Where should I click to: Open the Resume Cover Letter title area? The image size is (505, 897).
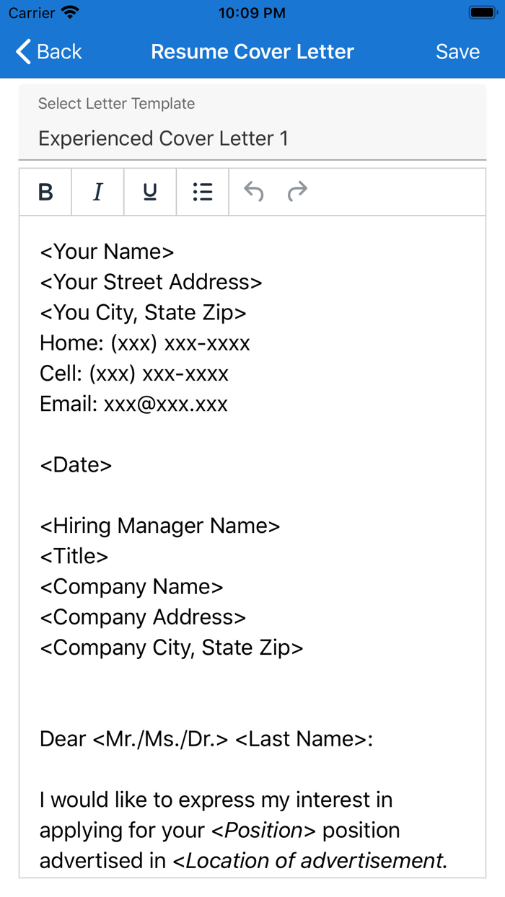[252, 51]
